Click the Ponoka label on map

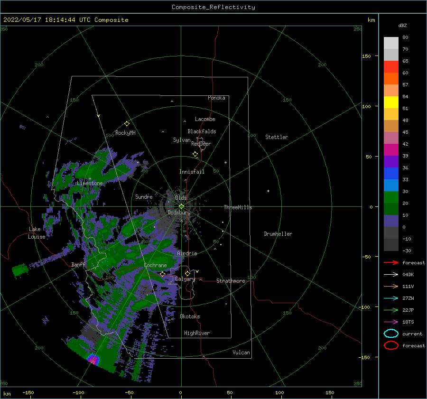pyautogui.click(x=216, y=98)
